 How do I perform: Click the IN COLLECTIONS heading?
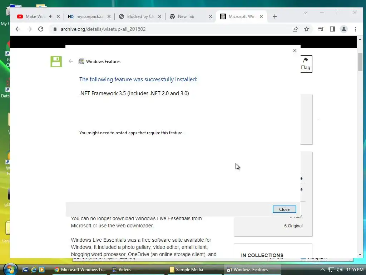(x=262, y=255)
